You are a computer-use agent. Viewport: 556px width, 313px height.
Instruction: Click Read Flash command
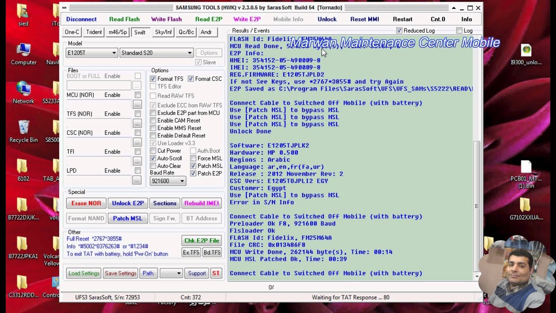[124, 19]
